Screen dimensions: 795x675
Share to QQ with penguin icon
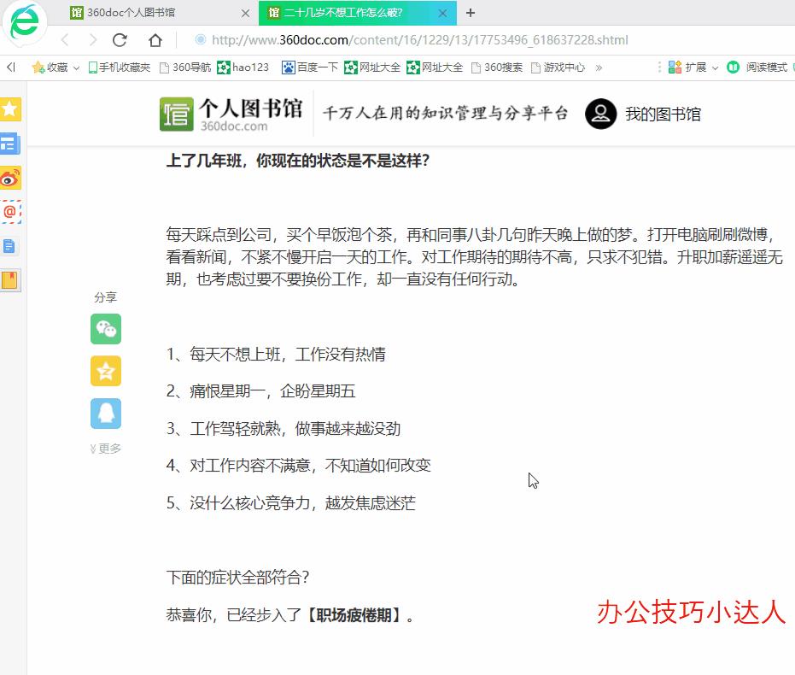click(106, 414)
